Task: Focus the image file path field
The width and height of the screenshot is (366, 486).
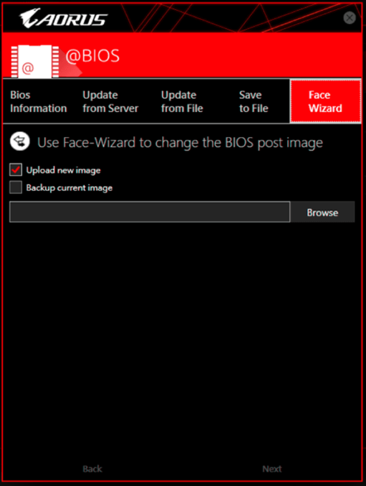Action: click(x=150, y=212)
